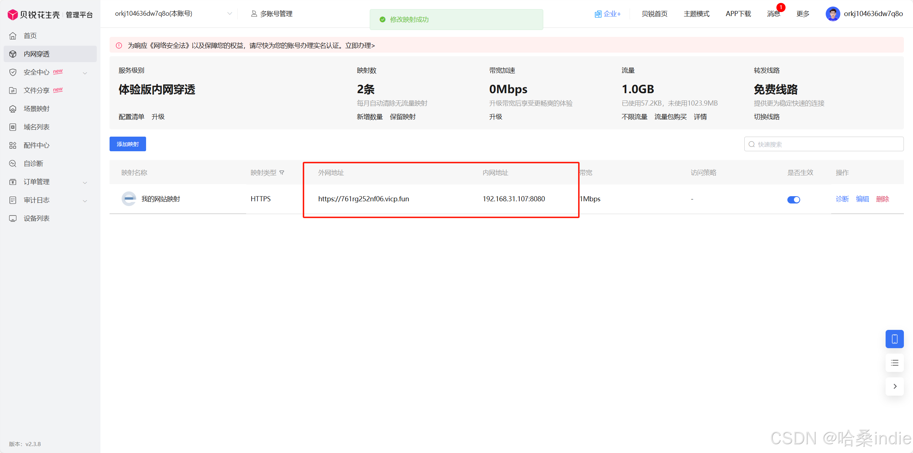Click the 编辑 link for the mapping
The height and width of the screenshot is (453, 913).
[x=862, y=199]
